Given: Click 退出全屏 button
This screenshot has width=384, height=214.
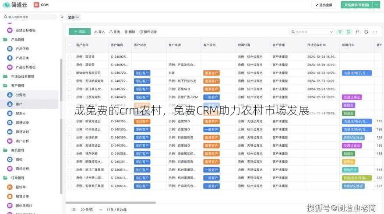Looking at the screenshot, I should (x=324, y=5).
